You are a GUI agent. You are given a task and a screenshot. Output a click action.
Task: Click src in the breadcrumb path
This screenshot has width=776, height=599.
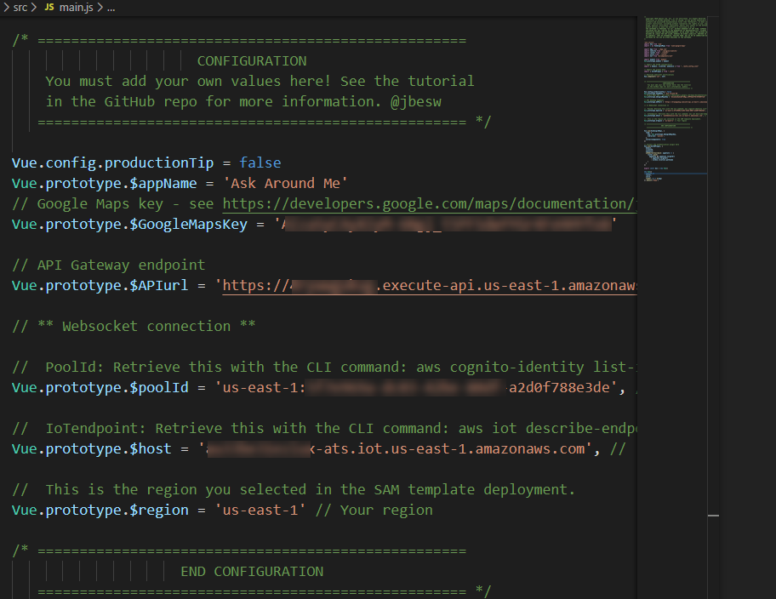click(x=20, y=8)
